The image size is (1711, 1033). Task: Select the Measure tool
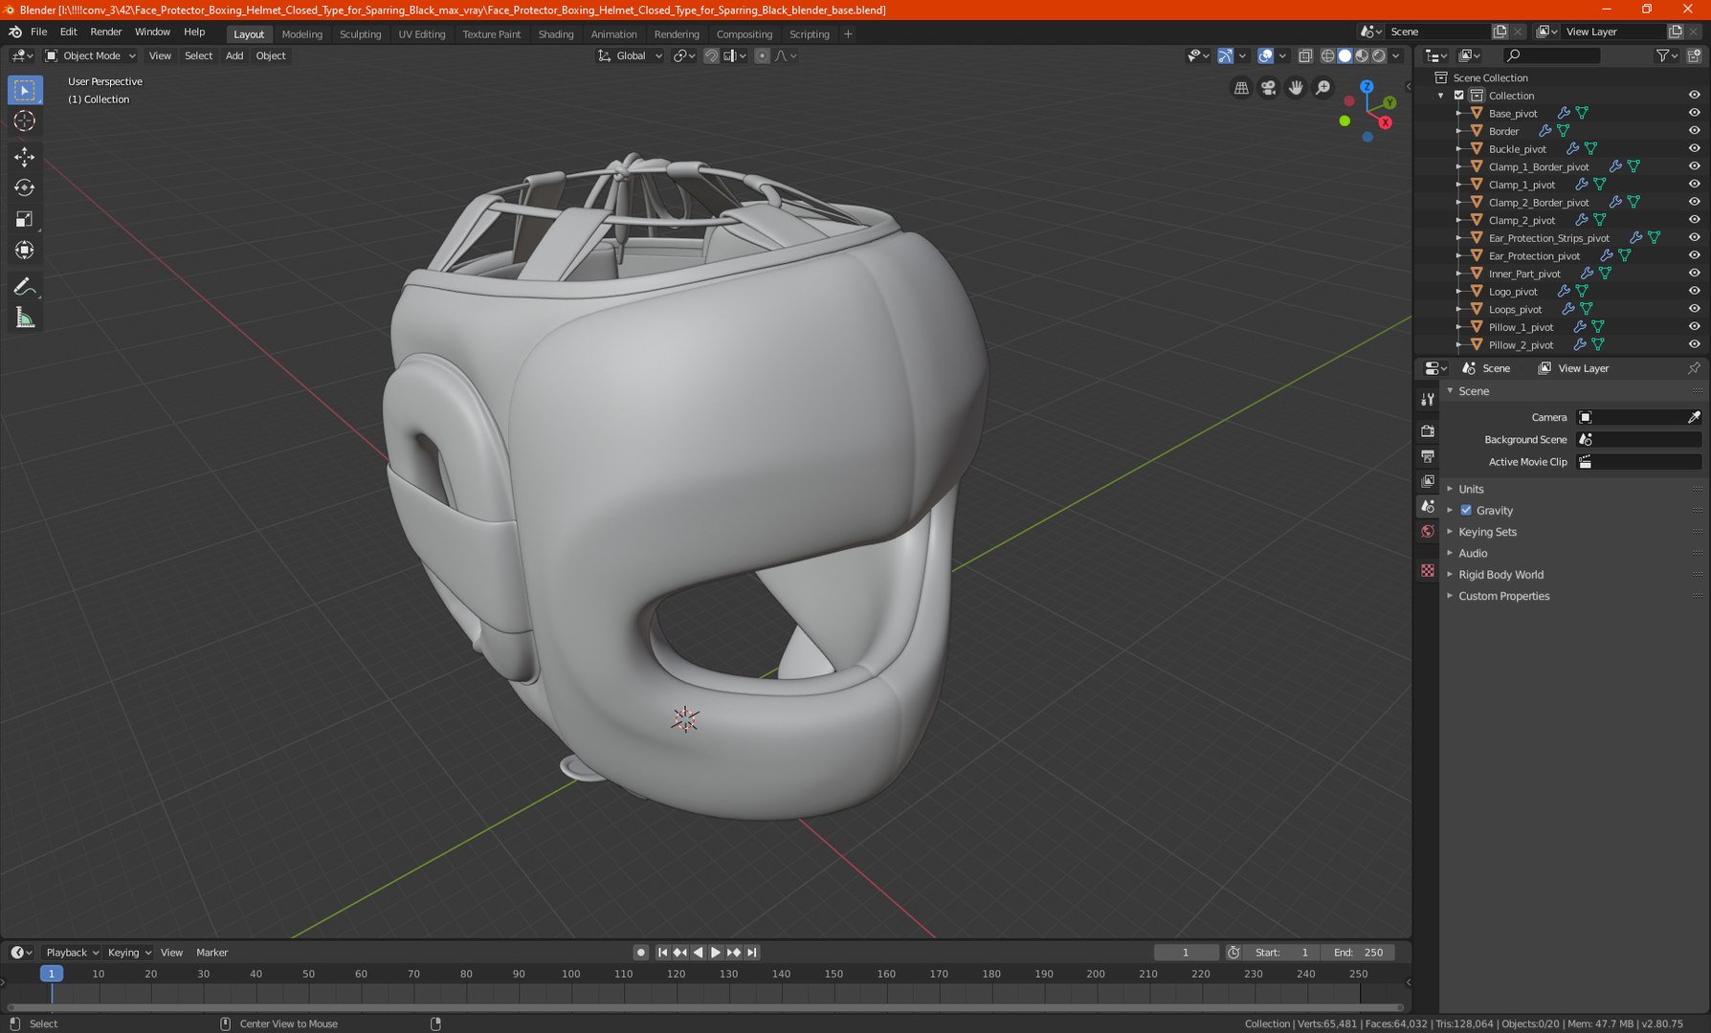(25, 319)
